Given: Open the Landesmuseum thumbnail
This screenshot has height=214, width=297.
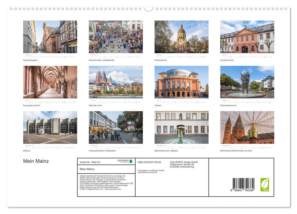Looking at the screenshot, I should point(247,37).
